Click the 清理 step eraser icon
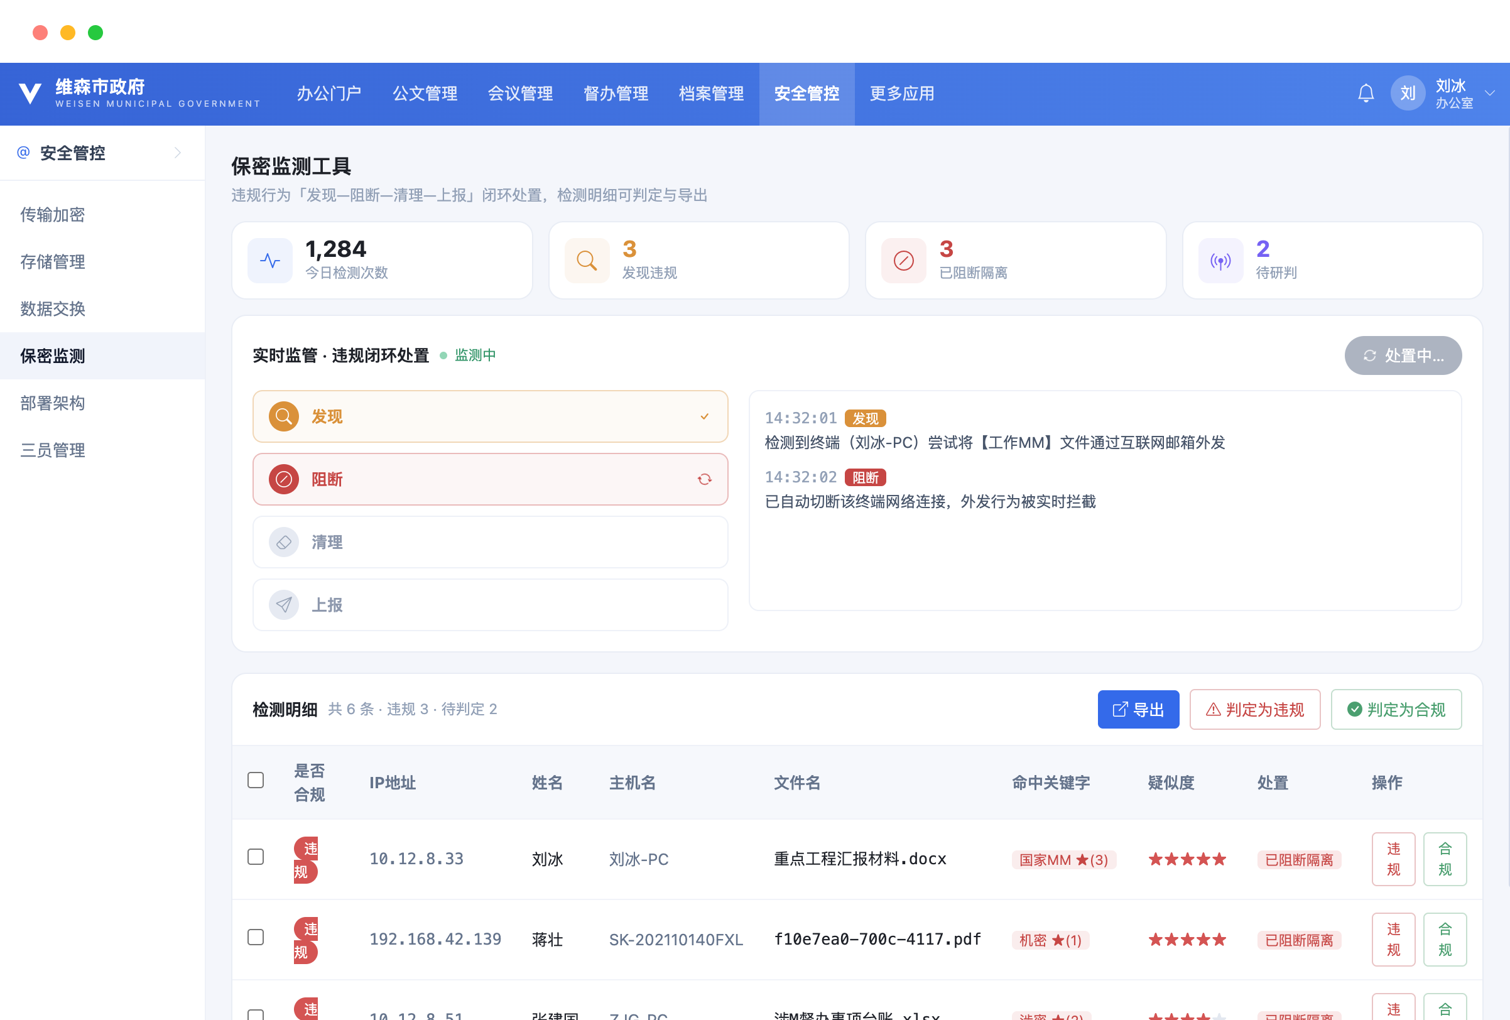1510x1020 pixels. [284, 543]
